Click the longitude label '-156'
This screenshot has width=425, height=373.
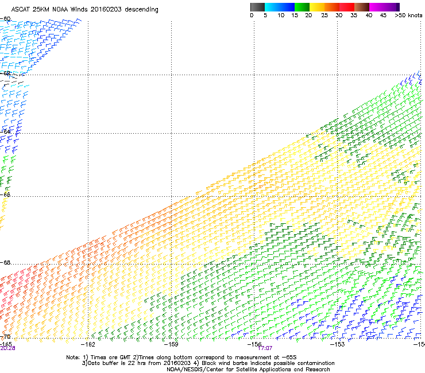[x=254, y=344]
